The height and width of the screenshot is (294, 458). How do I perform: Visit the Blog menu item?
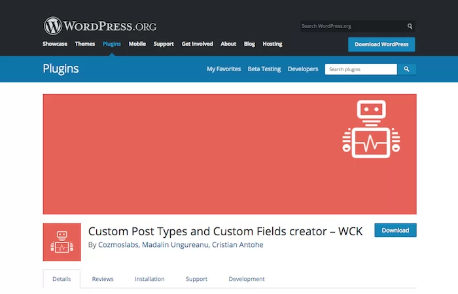249,44
